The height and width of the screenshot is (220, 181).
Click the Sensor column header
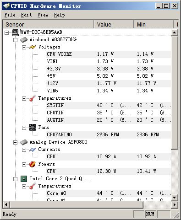point(48,24)
